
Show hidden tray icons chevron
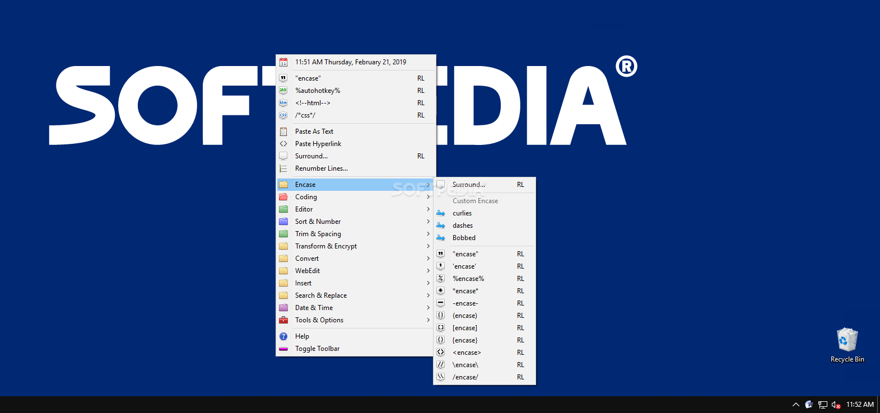[795, 405]
